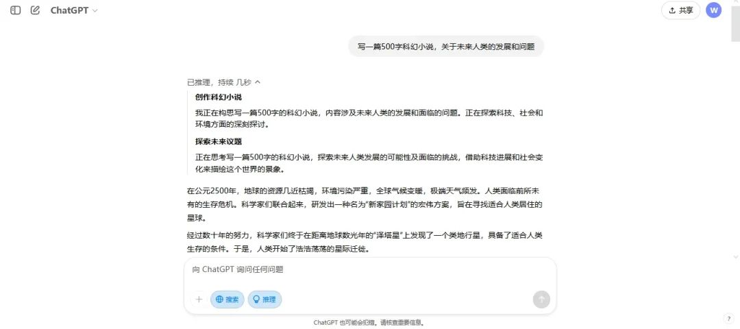Image resolution: width=740 pixels, height=329 pixels.
Task: Click the 已推理，持续 几秒 label
Action: (219, 82)
